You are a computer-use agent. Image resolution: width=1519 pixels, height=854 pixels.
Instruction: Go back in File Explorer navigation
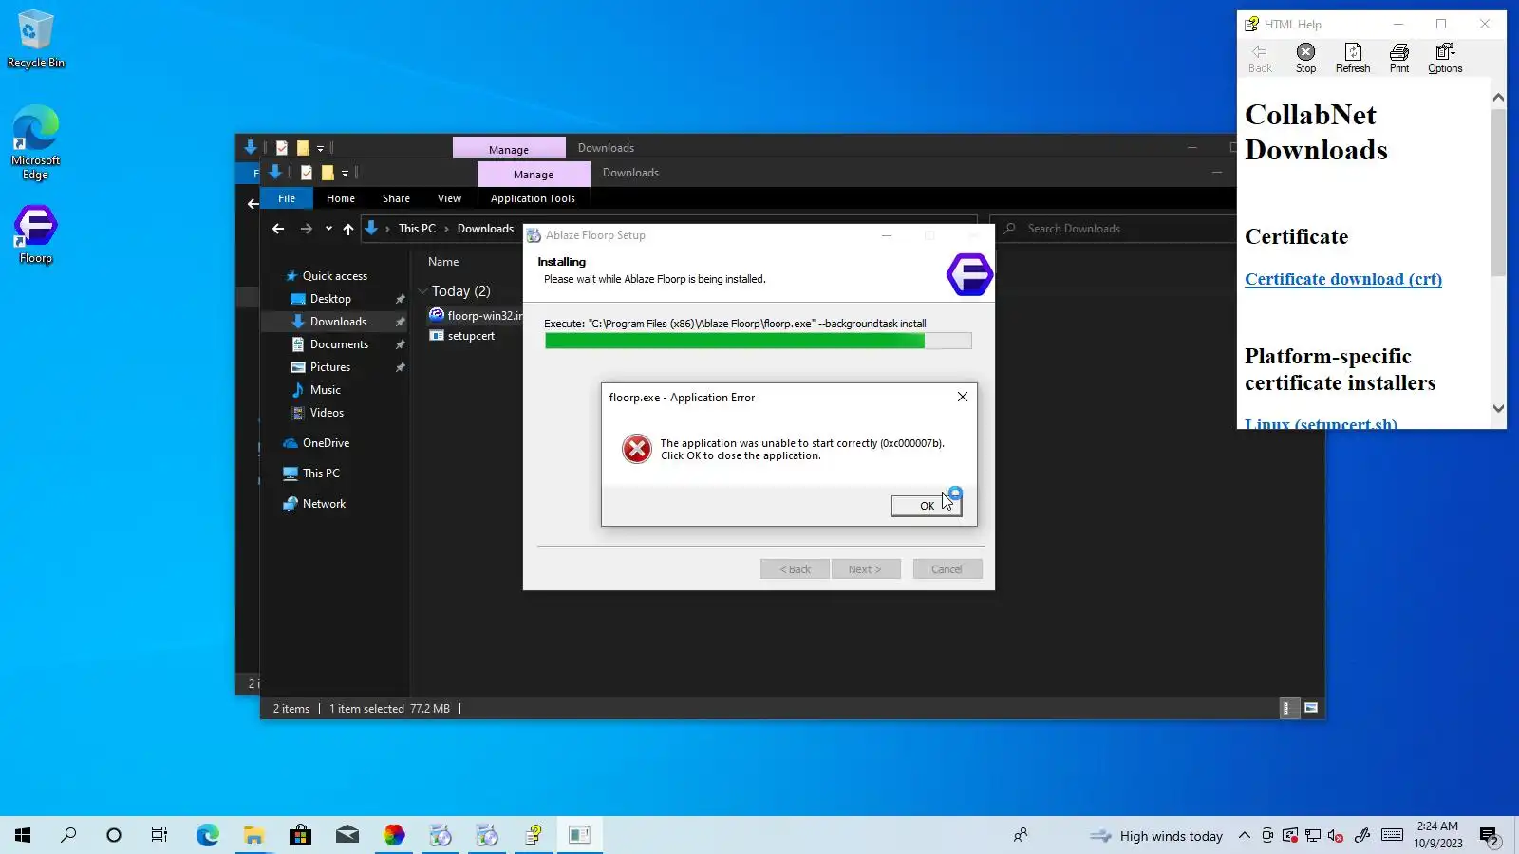(277, 229)
